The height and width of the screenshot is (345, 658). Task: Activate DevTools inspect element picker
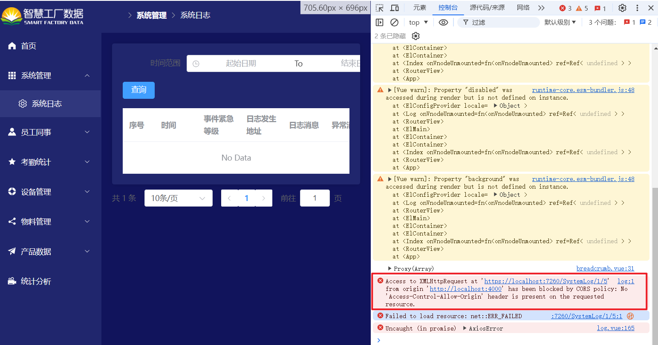click(x=380, y=8)
